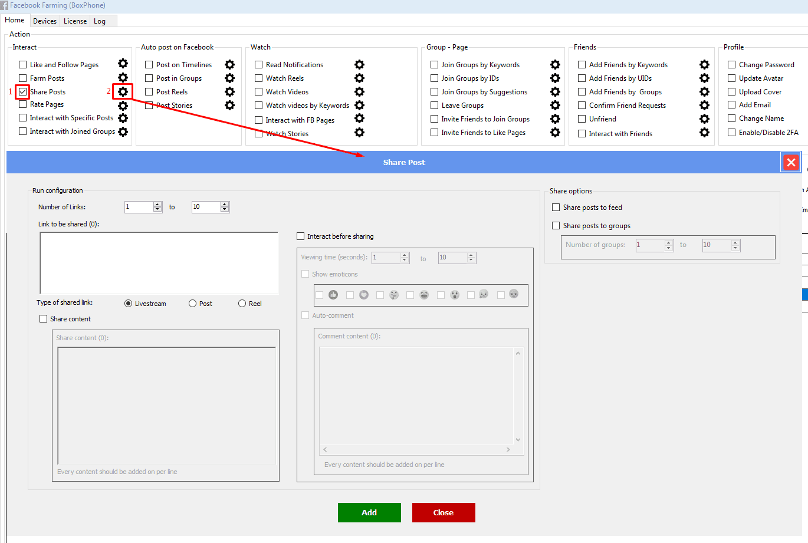Open settings gear for Post Stories
Viewport: 808px width, 543px height.
tap(229, 105)
